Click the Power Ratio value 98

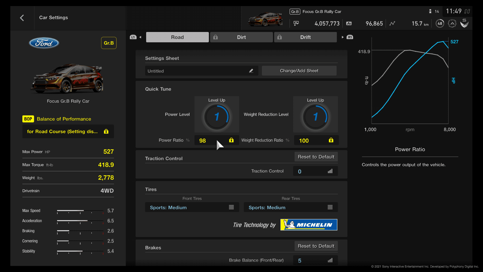tap(203, 141)
